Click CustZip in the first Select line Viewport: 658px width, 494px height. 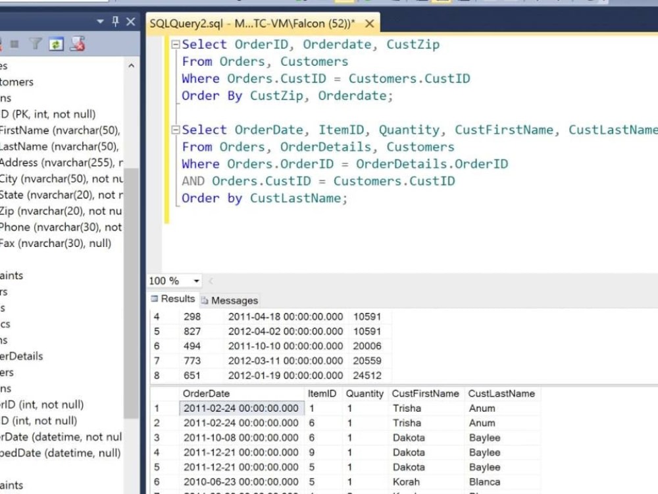[x=413, y=44]
